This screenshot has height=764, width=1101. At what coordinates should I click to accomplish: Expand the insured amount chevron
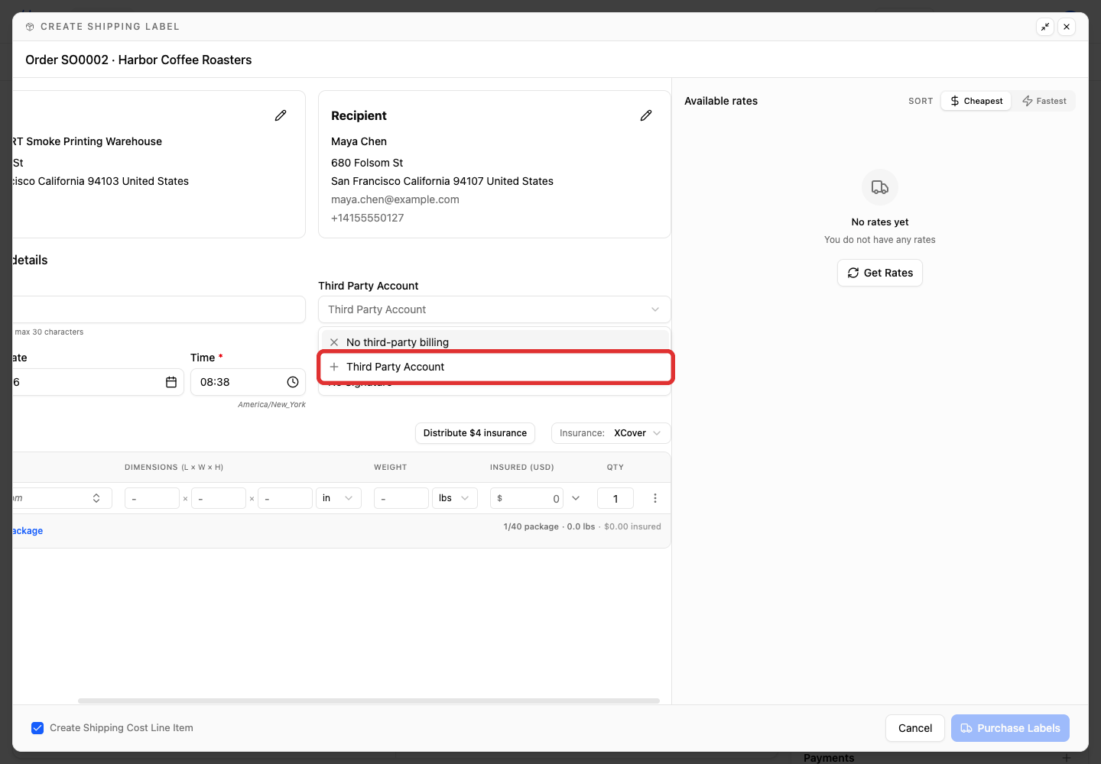[x=576, y=498]
